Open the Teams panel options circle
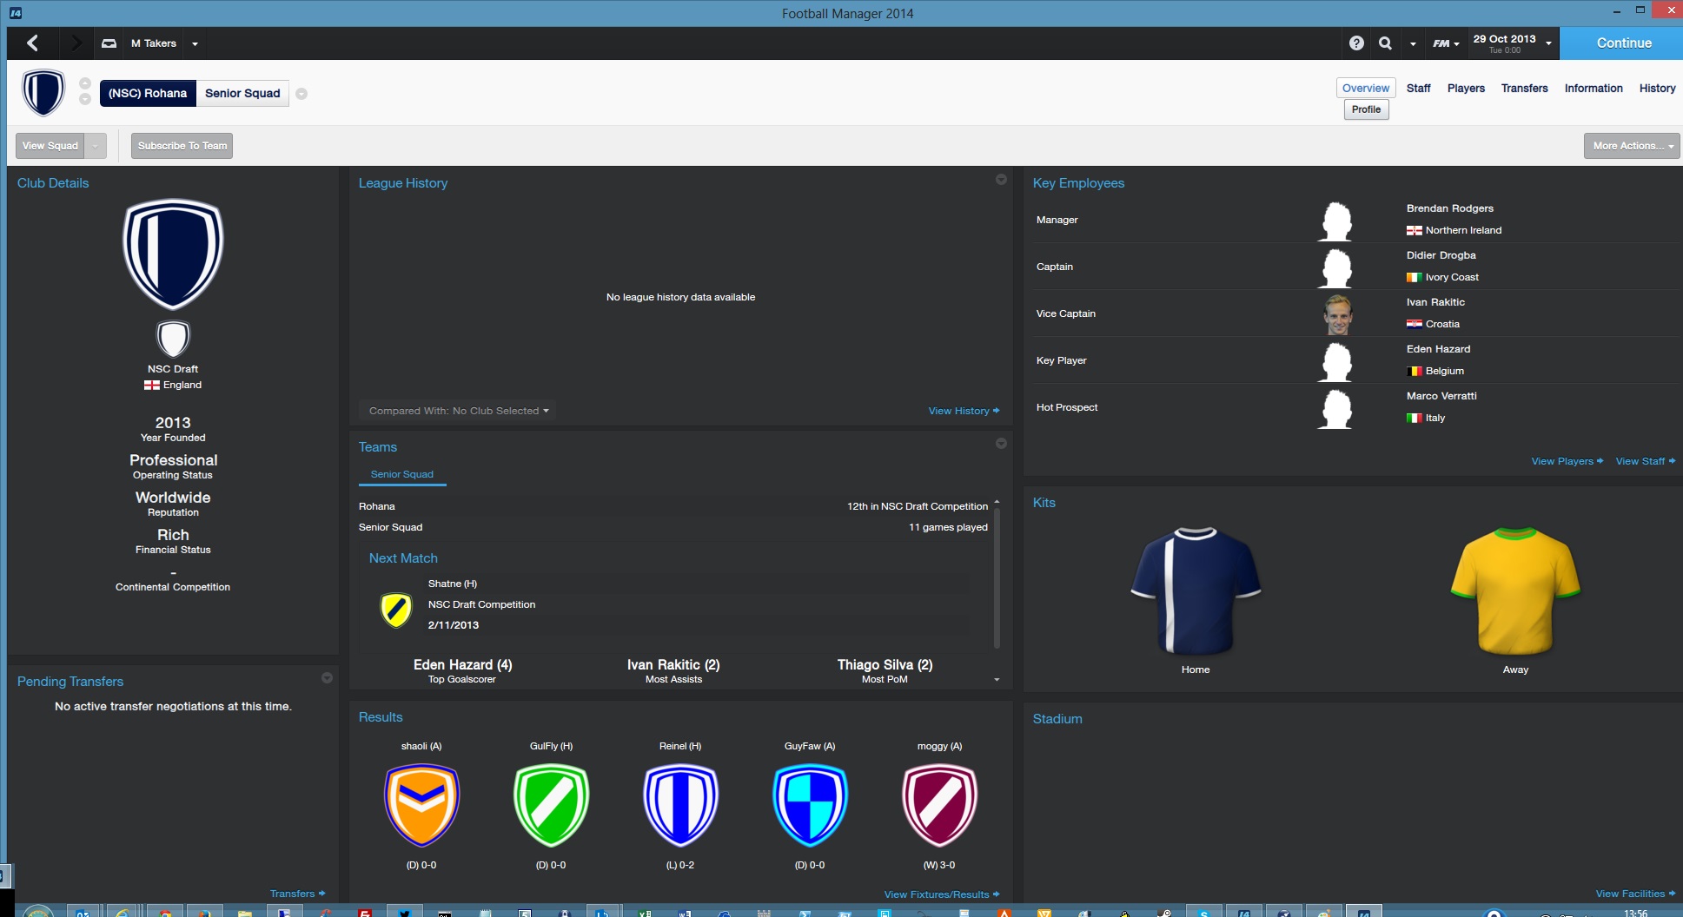 (1001, 443)
